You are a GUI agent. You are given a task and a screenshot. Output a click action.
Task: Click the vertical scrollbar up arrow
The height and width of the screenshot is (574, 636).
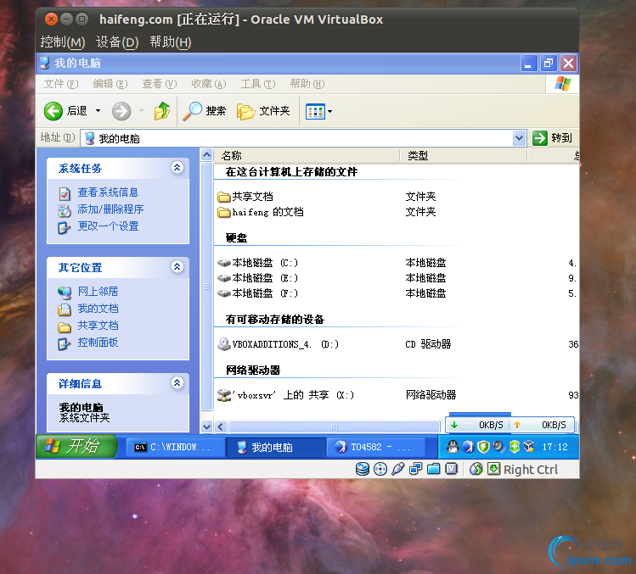click(207, 155)
